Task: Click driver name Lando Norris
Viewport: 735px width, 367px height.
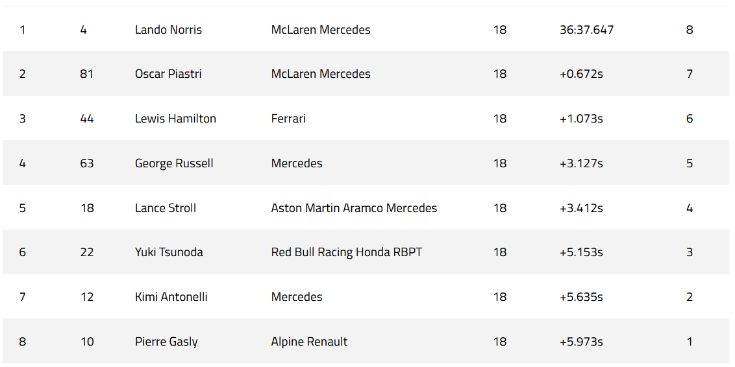Action: tap(168, 30)
